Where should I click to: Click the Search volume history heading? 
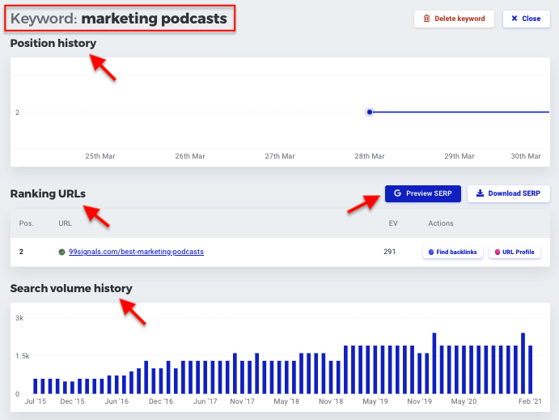click(71, 288)
